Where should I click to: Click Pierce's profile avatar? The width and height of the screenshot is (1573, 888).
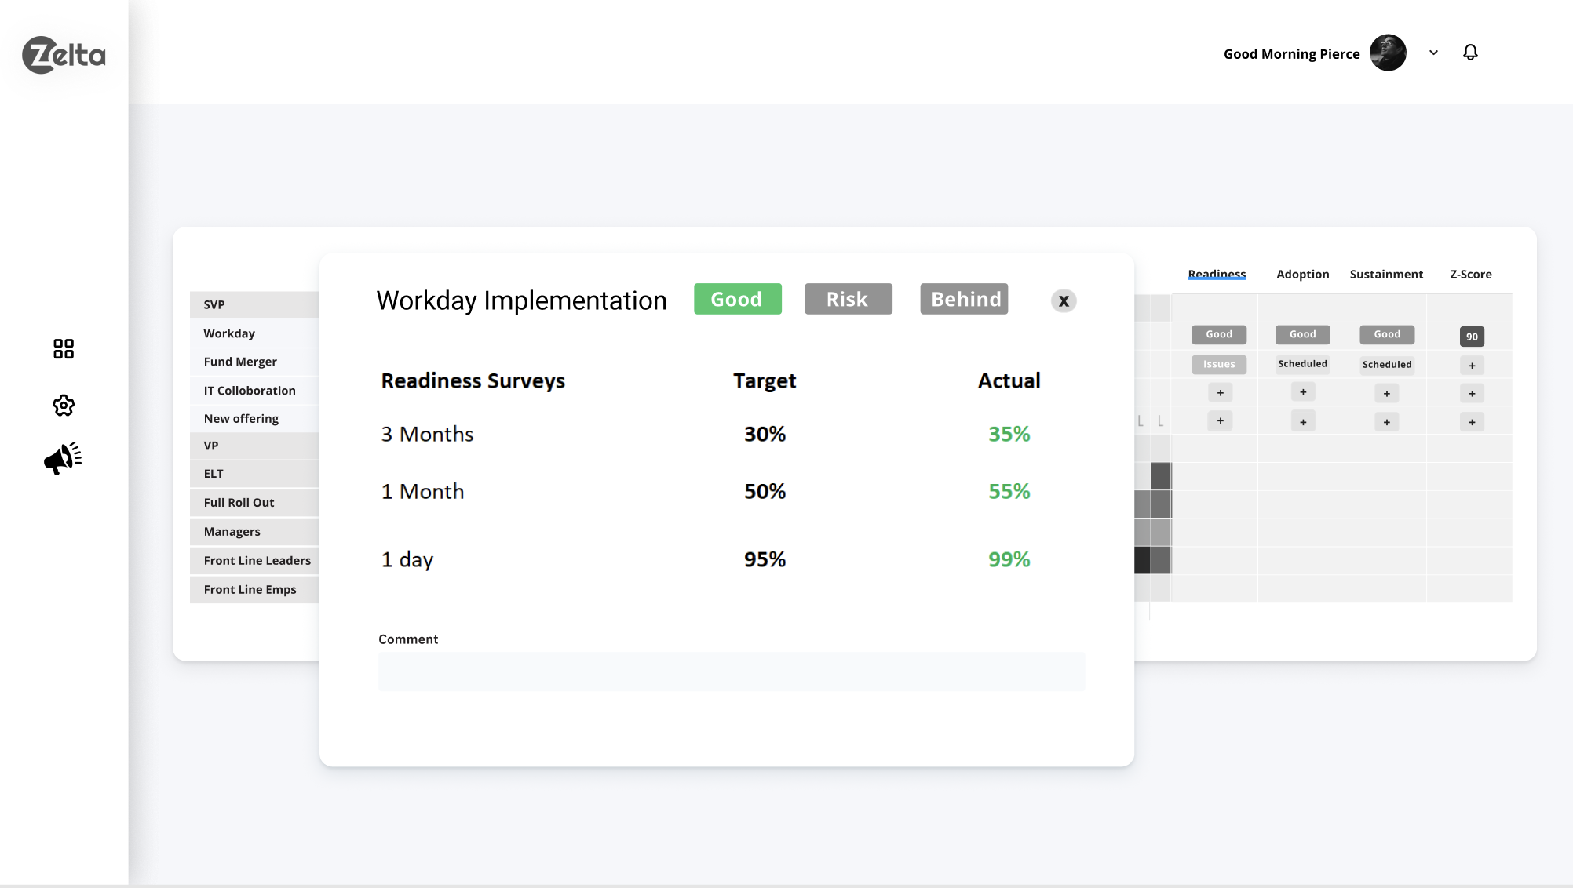tap(1388, 53)
